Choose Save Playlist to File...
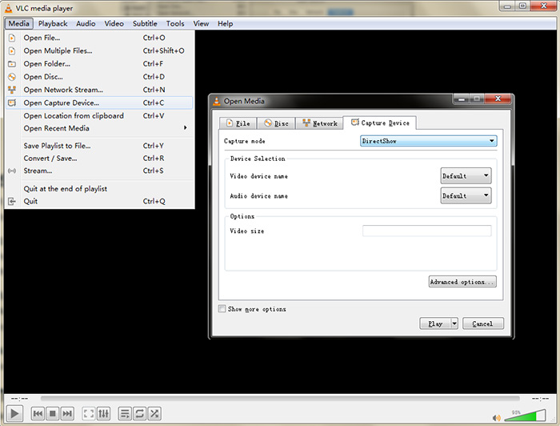The image size is (560, 426). click(99, 146)
